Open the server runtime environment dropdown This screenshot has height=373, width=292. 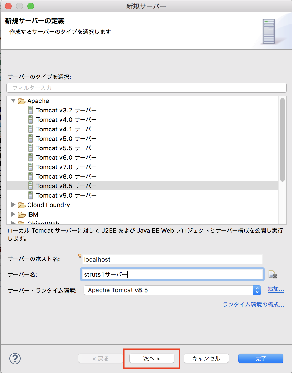pyautogui.click(x=172, y=290)
